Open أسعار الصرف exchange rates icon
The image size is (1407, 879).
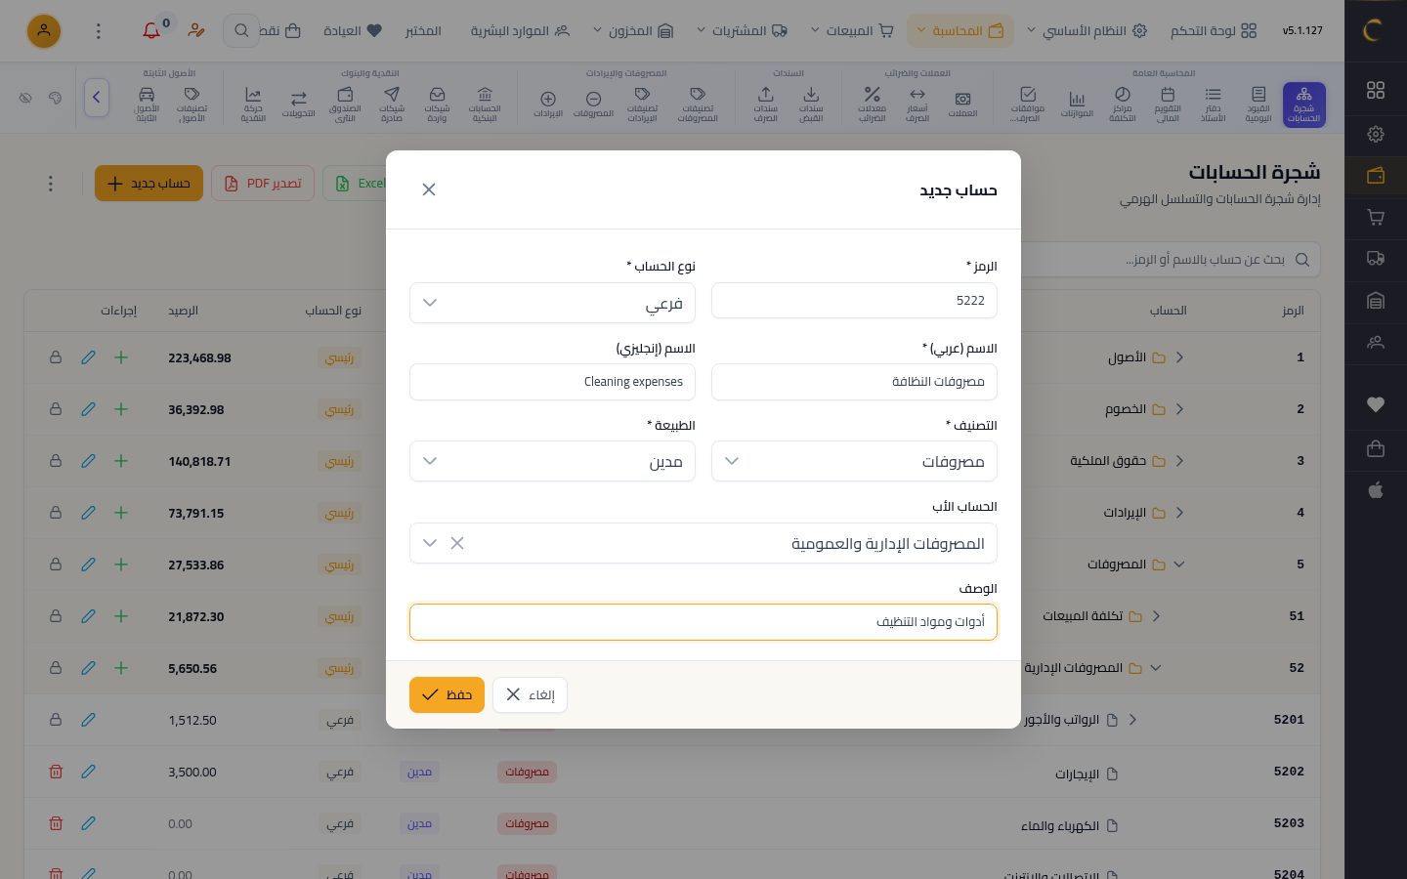pyautogui.click(x=917, y=105)
